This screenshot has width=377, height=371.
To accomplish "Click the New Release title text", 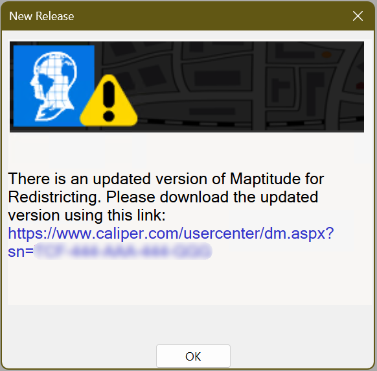I will [41, 16].
